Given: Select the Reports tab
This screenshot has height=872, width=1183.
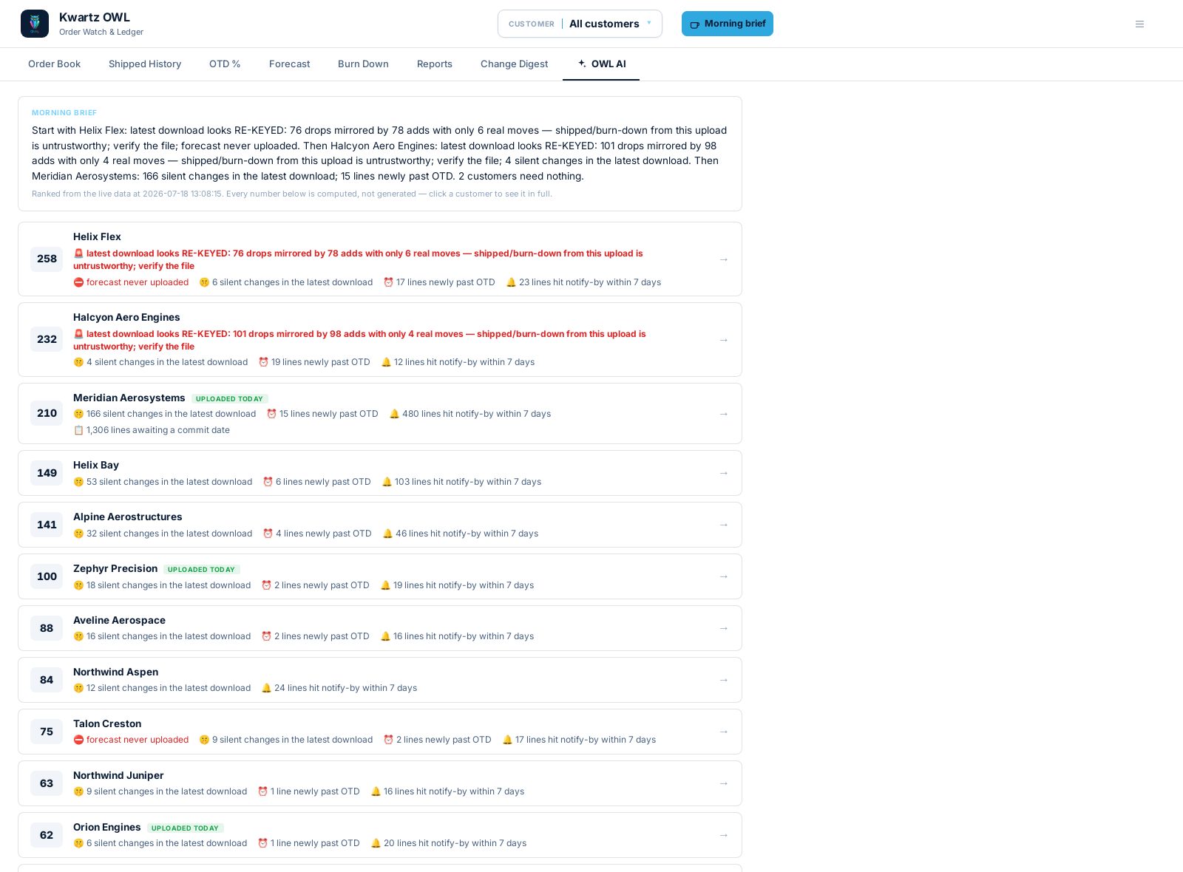Looking at the screenshot, I should click(x=434, y=64).
